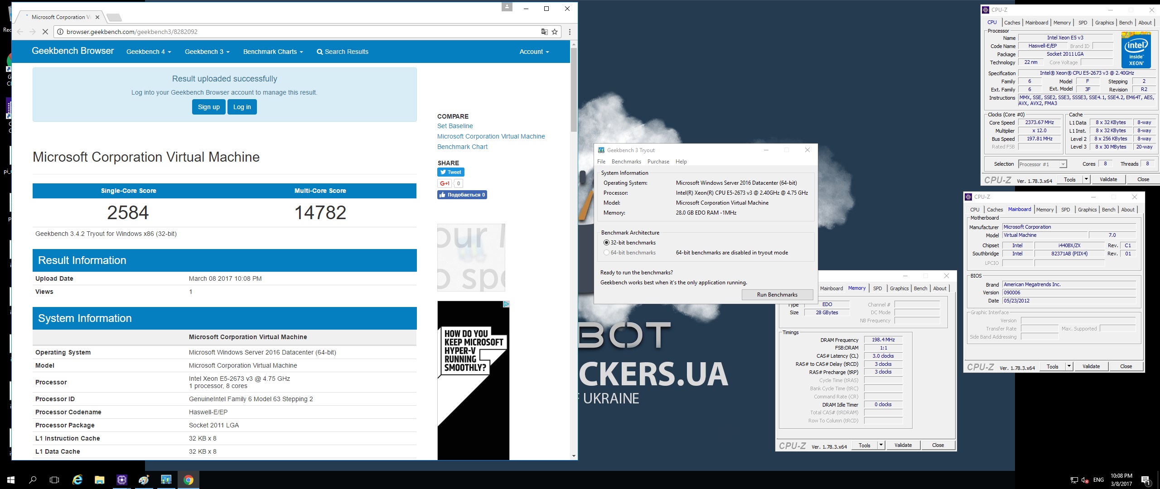Open the File menu in Geekbench 3
This screenshot has width=1160, height=489.
[601, 162]
